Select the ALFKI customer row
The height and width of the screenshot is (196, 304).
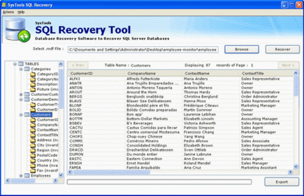(x=180, y=78)
